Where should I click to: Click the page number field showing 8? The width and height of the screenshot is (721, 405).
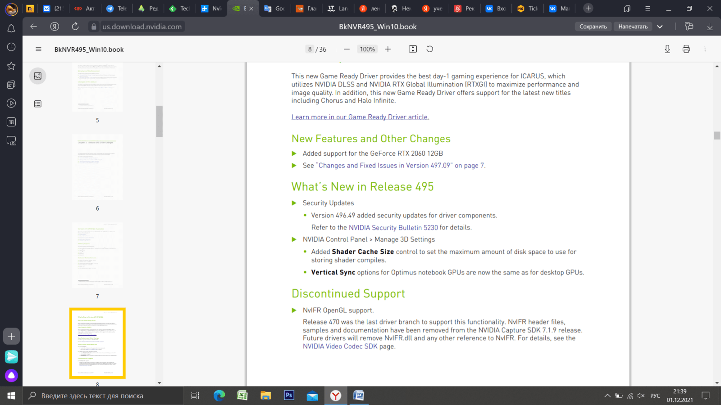coord(310,49)
